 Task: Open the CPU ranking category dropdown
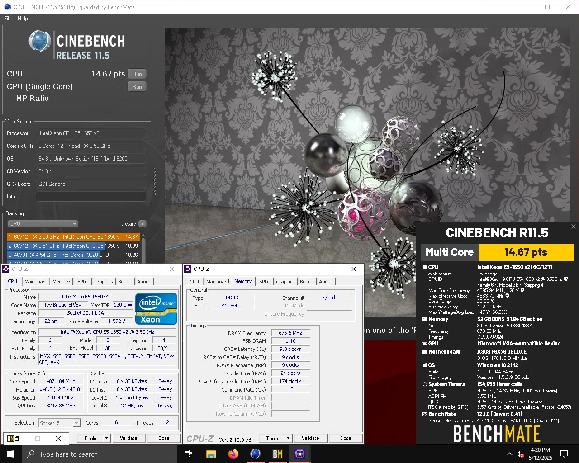43,224
